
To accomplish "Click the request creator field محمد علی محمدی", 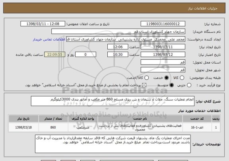I will (x=126, y=39).
